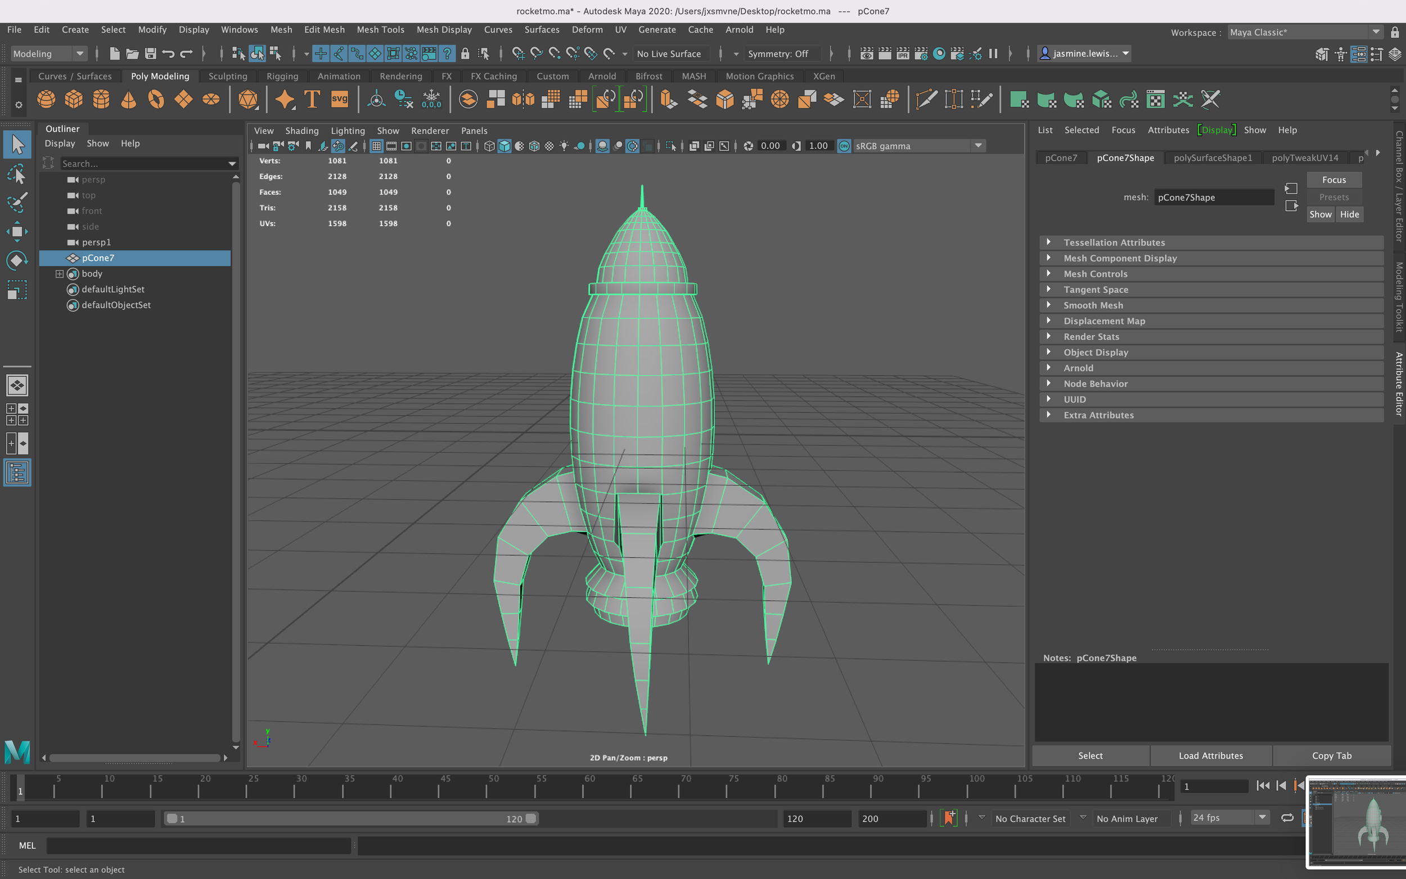Toggle viewport grid display icon
Viewport: 1406px width, 879px height.
(x=376, y=146)
